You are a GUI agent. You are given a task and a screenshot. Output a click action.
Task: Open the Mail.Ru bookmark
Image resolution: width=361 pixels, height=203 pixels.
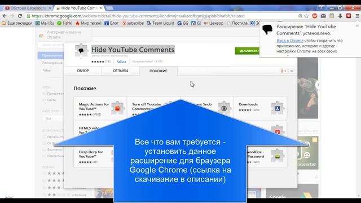coord(45,23)
